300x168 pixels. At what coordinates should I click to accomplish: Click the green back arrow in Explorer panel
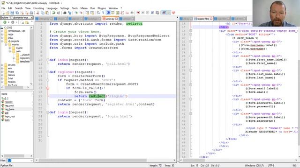5,22
